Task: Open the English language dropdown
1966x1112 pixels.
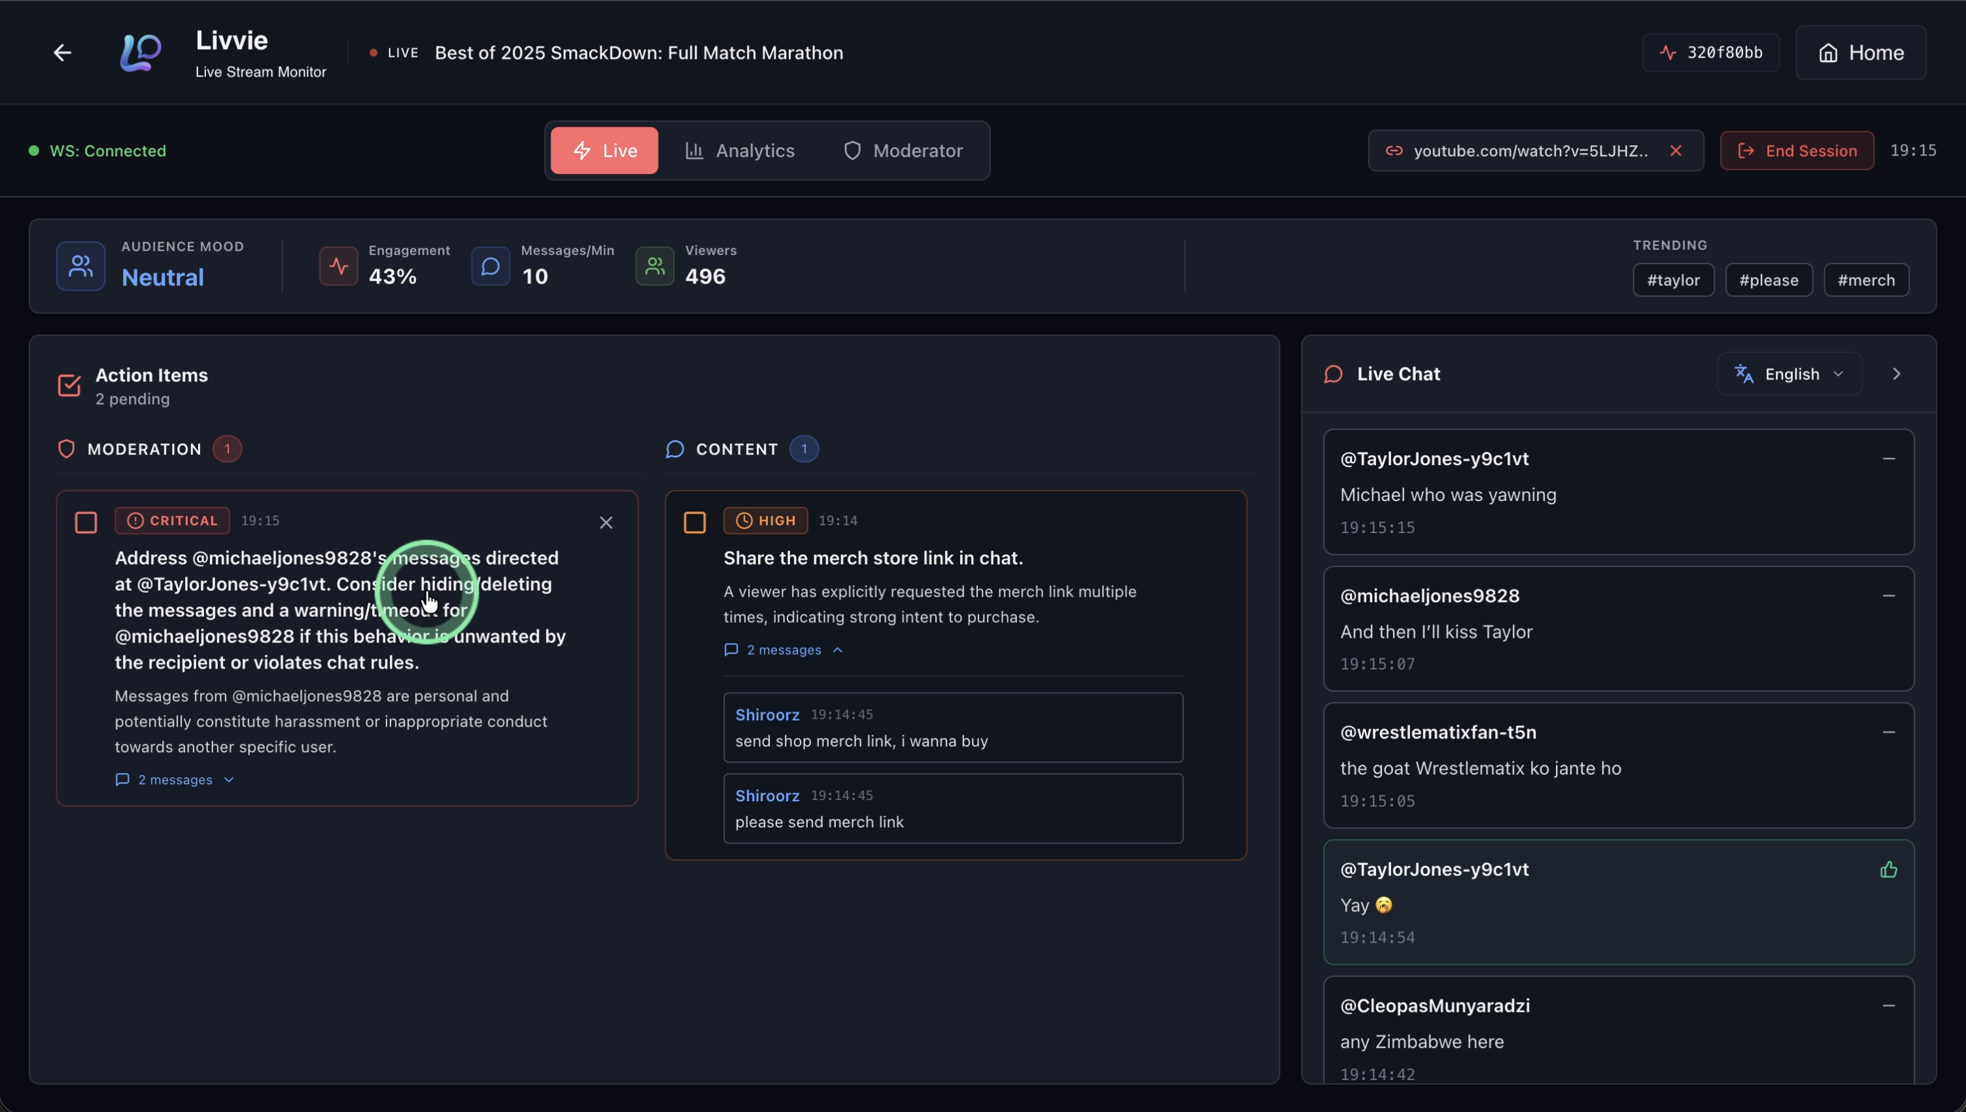Action: pos(1789,374)
